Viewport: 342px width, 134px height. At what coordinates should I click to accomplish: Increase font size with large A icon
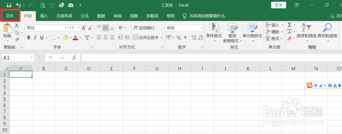(x=84, y=28)
